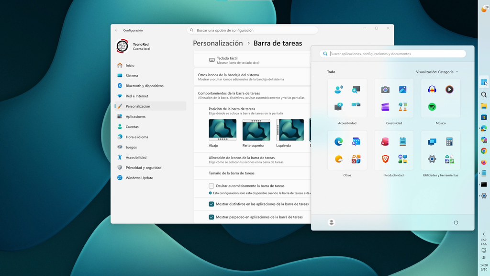Image resolution: width=490 pixels, height=276 pixels.
Task: Launch Voice Access in Accesibilidad group
Action: 338,90
